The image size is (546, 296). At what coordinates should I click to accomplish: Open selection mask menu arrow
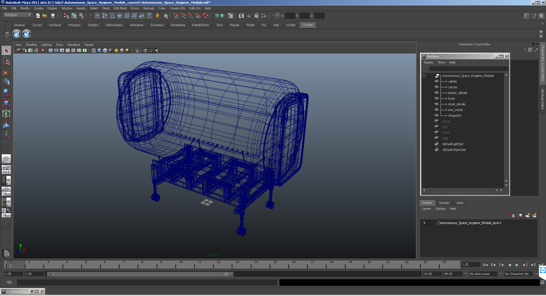[x=90, y=16]
